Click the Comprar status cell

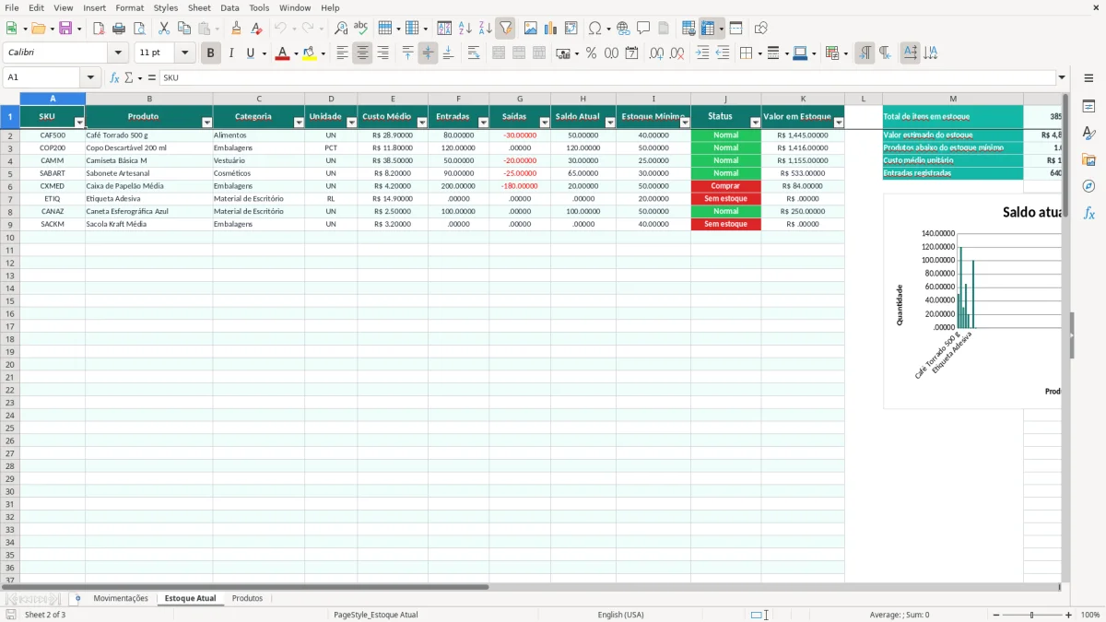click(x=726, y=186)
